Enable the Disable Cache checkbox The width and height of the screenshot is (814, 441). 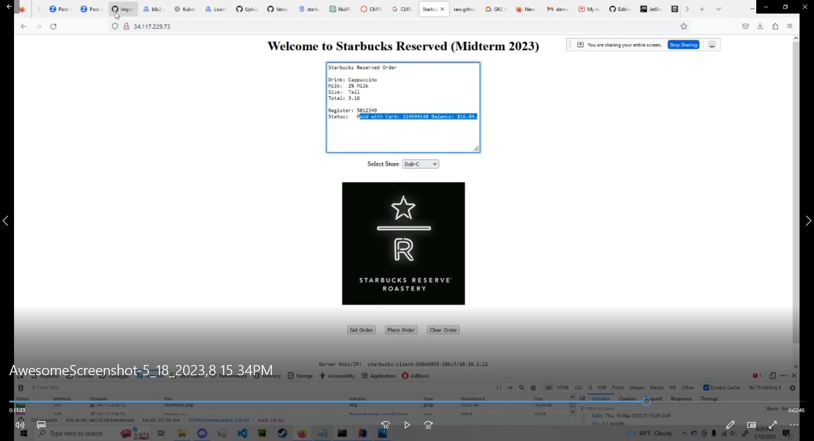[x=706, y=388]
